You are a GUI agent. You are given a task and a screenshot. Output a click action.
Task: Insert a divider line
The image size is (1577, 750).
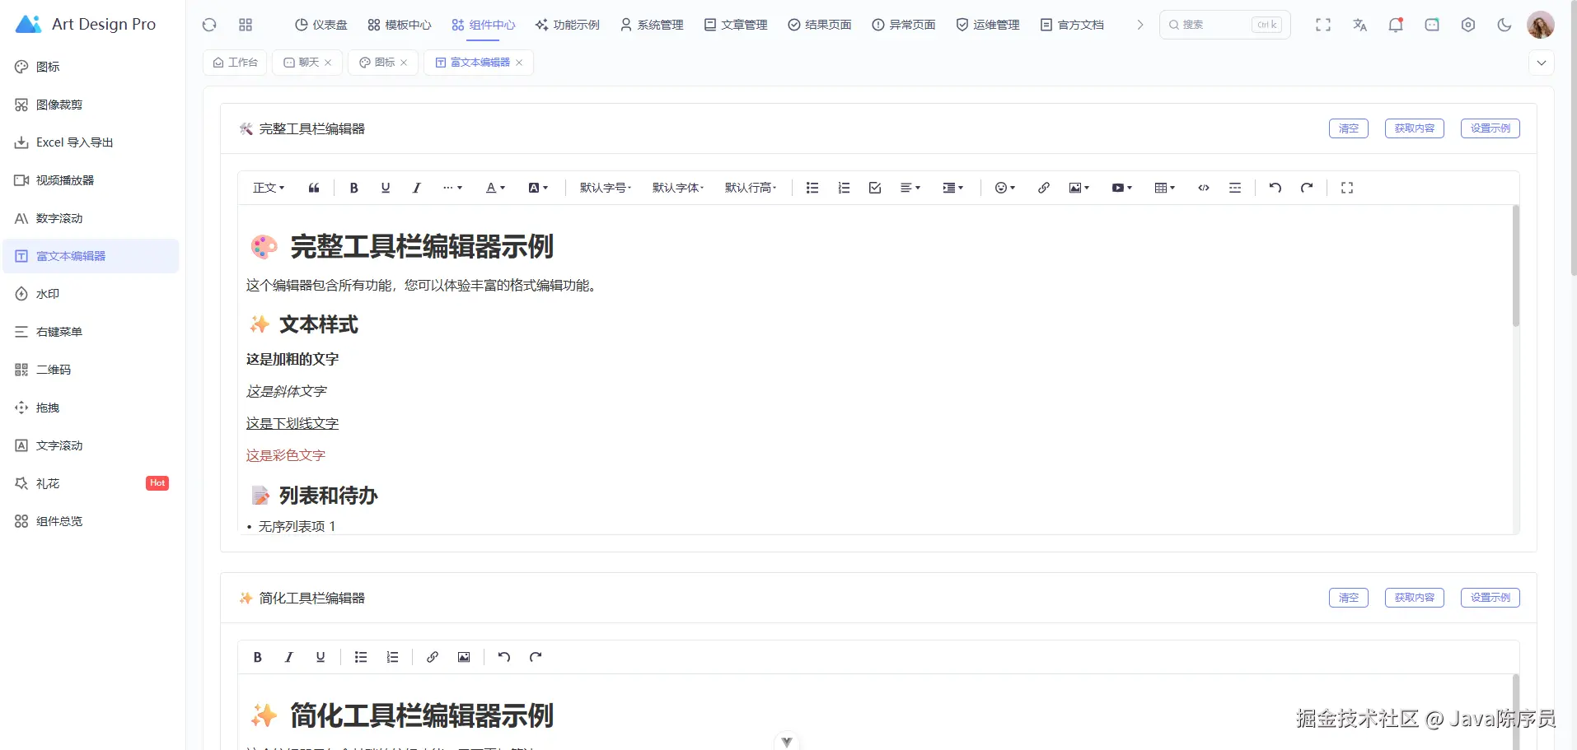pyautogui.click(x=1234, y=188)
